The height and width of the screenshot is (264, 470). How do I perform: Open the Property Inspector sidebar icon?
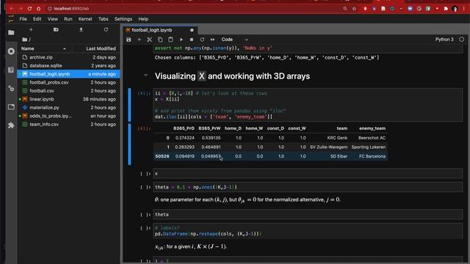click(11, 88)
